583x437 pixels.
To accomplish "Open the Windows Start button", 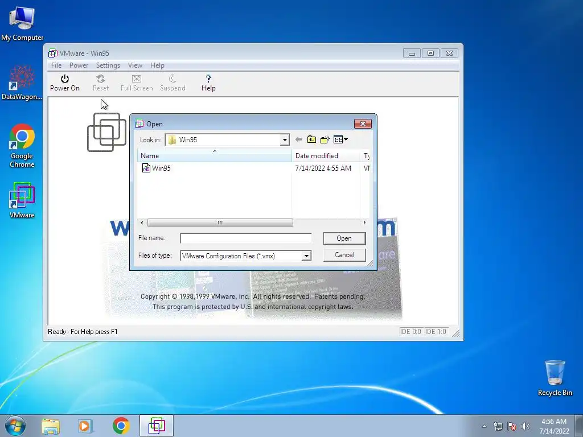I will pyautogui.click(x=15, y=426).
